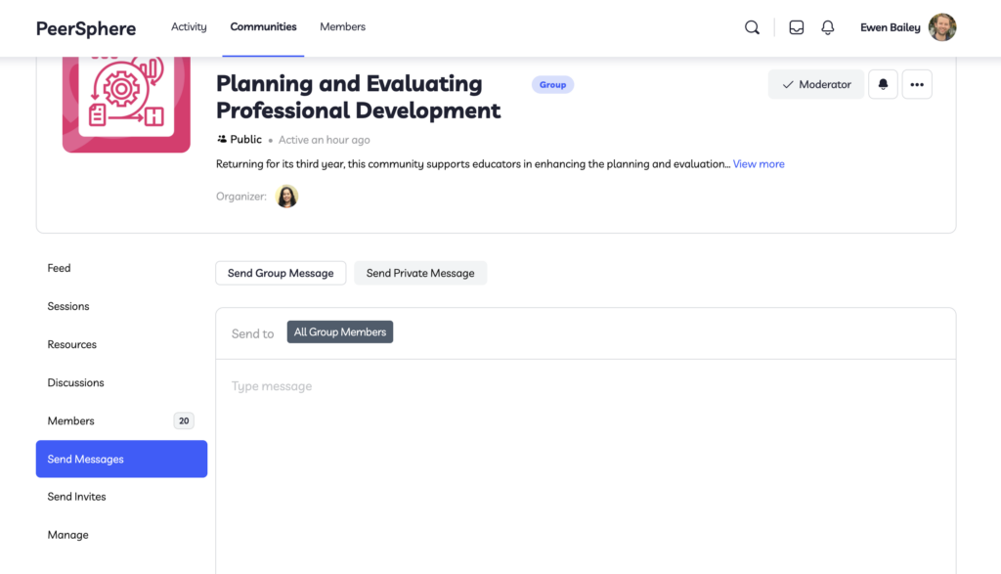The width and height of the screenshot is (1001, 574).
Task: Click Ewen Bailey's profile avatar
Action: (x=941, y=27)
